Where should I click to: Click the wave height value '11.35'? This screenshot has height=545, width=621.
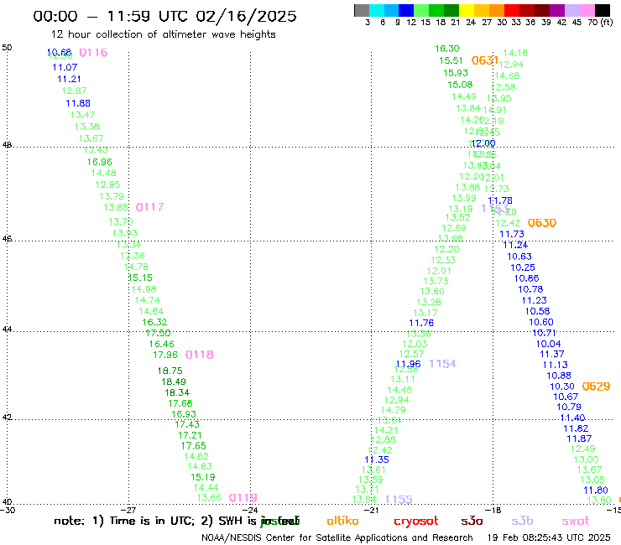tap(377, 459)
